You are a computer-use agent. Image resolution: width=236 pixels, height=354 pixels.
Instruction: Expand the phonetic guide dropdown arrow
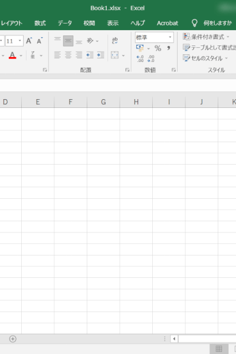coord(41,55)
